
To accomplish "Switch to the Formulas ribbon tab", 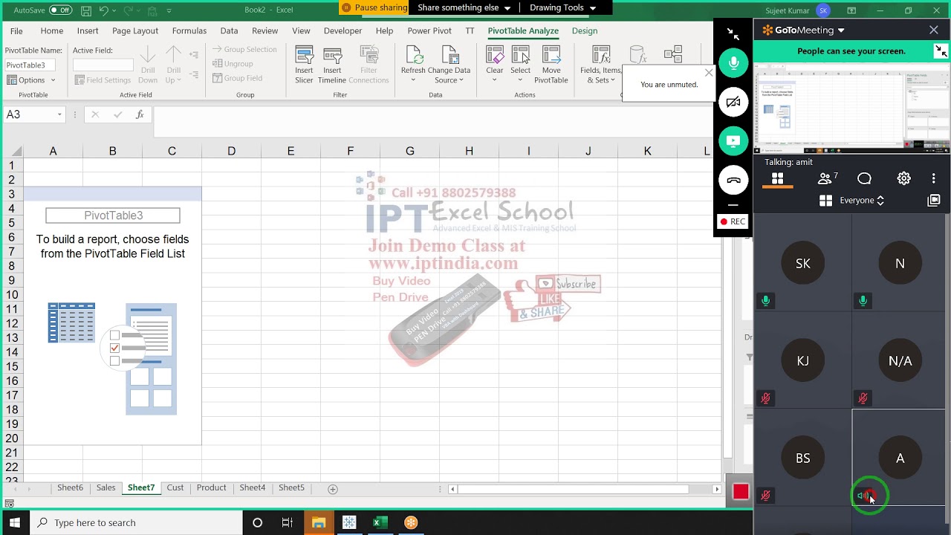I will [x=189, y=31].
